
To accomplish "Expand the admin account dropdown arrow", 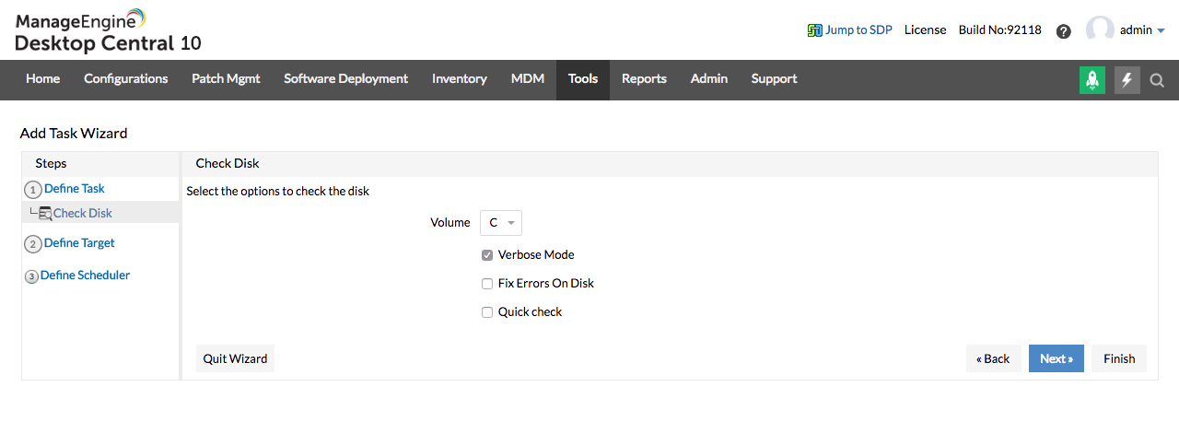I will (x=1161, y=30).
